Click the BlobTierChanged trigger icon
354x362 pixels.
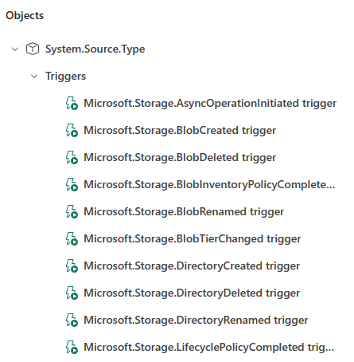(72, 238)
